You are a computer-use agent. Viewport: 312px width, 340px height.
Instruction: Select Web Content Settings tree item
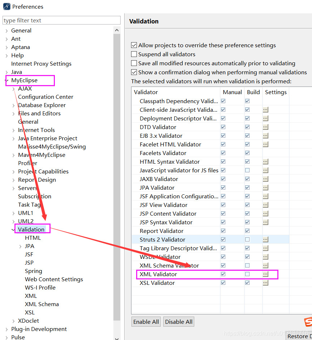pyautogui.click(x=54, y=279)
